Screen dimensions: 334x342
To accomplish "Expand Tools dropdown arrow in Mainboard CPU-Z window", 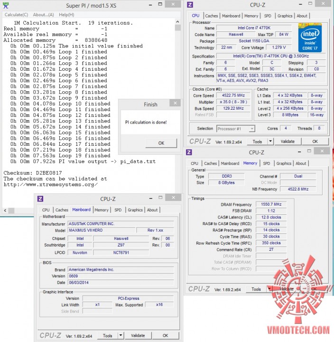I will 121,335.
